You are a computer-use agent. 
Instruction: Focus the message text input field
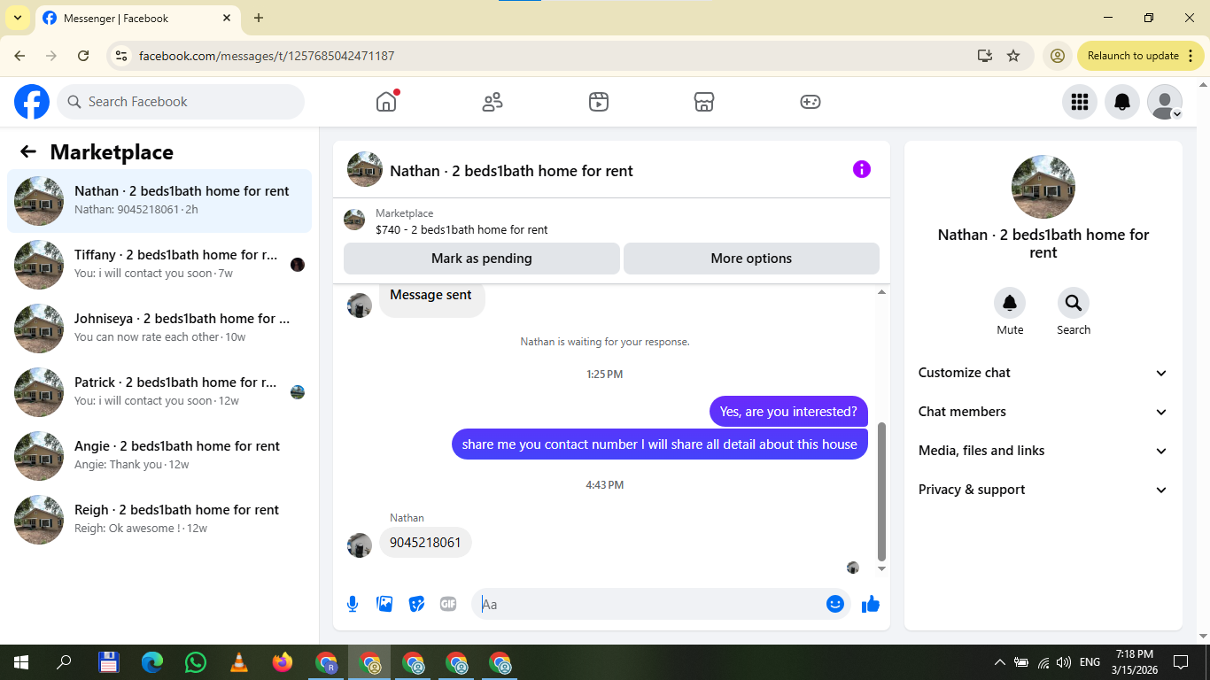point(651,604)
